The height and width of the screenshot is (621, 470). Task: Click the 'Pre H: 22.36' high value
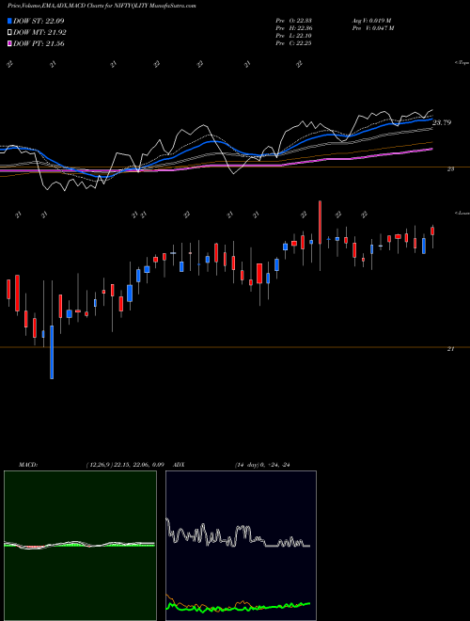(x=293, y=28)
